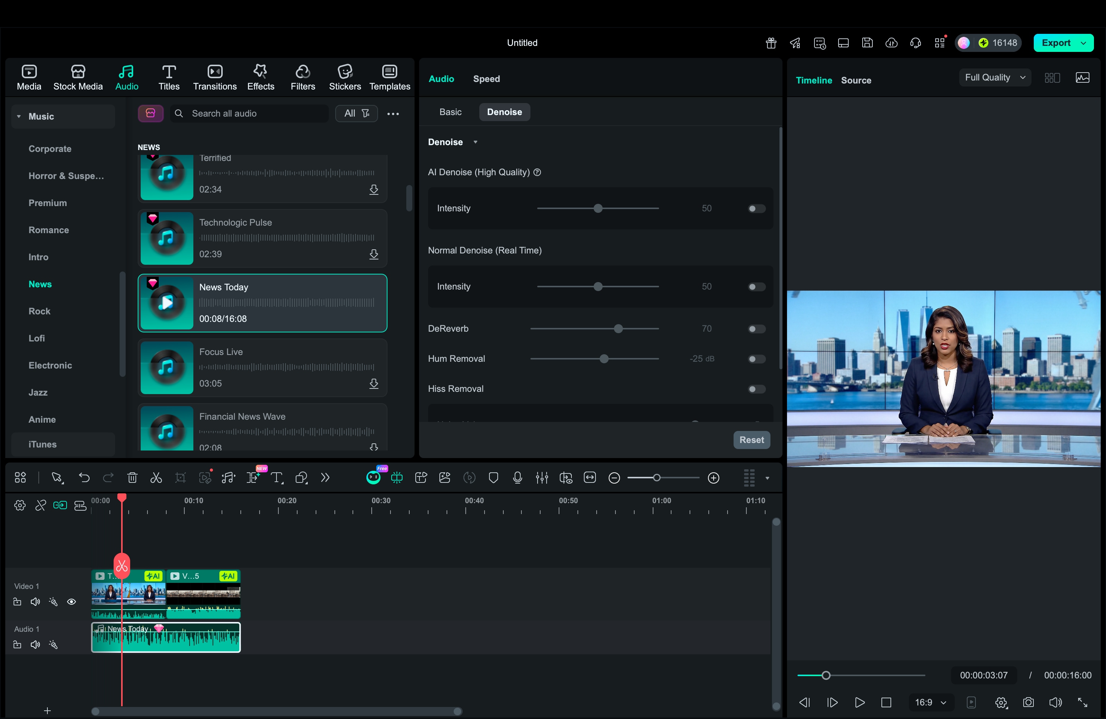Take a snapshot with the camera icon

[x=1028, y=702]
